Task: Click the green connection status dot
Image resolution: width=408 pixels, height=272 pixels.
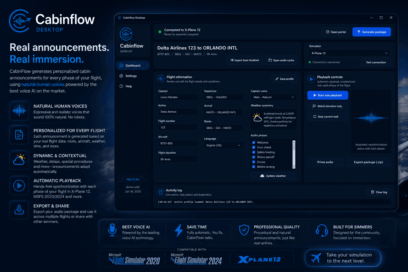Action: (160, 32)
